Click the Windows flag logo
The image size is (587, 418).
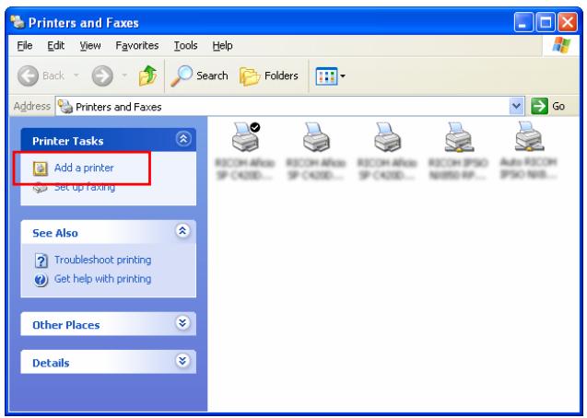click(x=561, y=46)
